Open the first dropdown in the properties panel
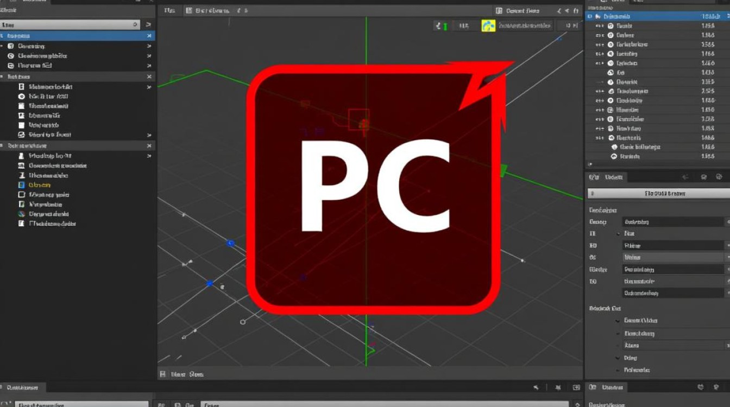Viewport: 730px width, 407px height. 674,221
